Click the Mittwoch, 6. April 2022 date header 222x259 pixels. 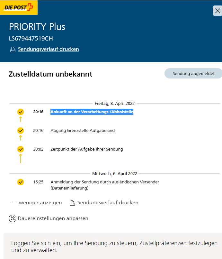click(x=114, y=174)
